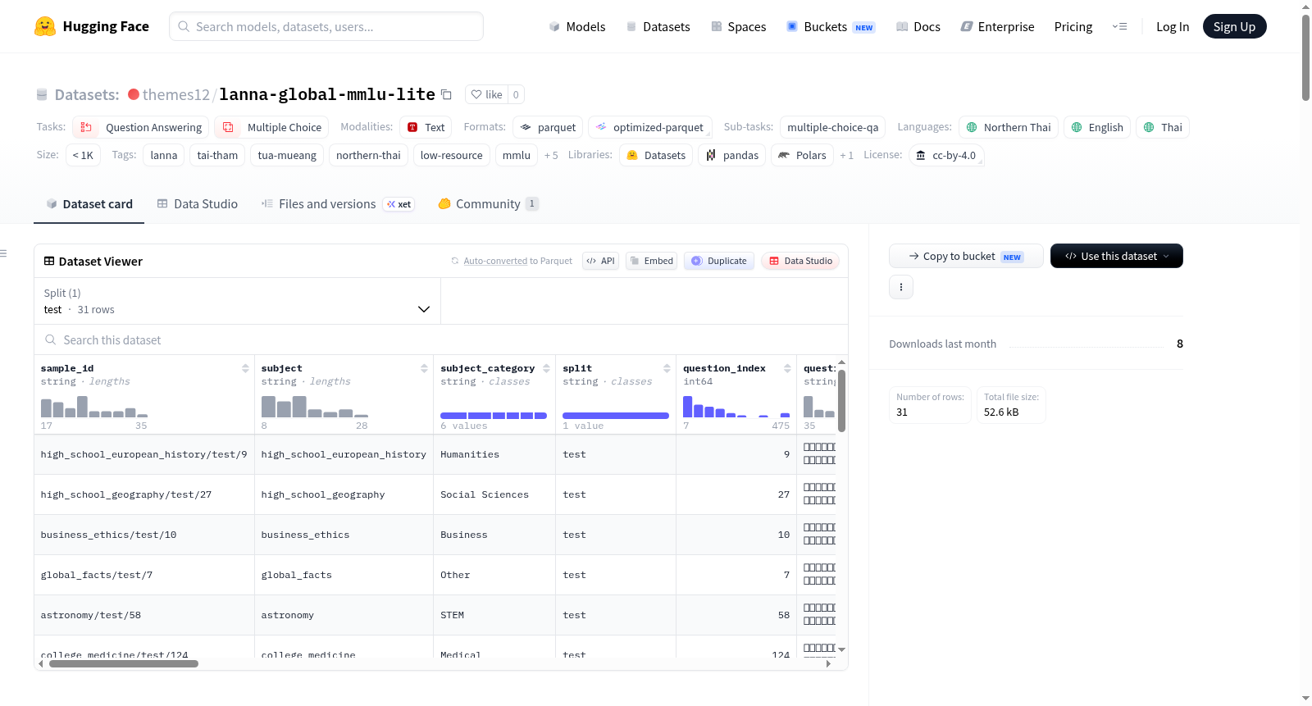Click the subject lengths histogram

[315, 406]
